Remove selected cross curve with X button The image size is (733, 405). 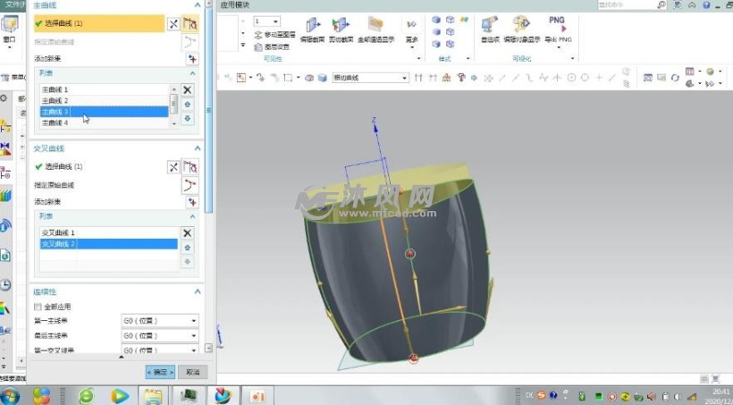click(187, 232)
